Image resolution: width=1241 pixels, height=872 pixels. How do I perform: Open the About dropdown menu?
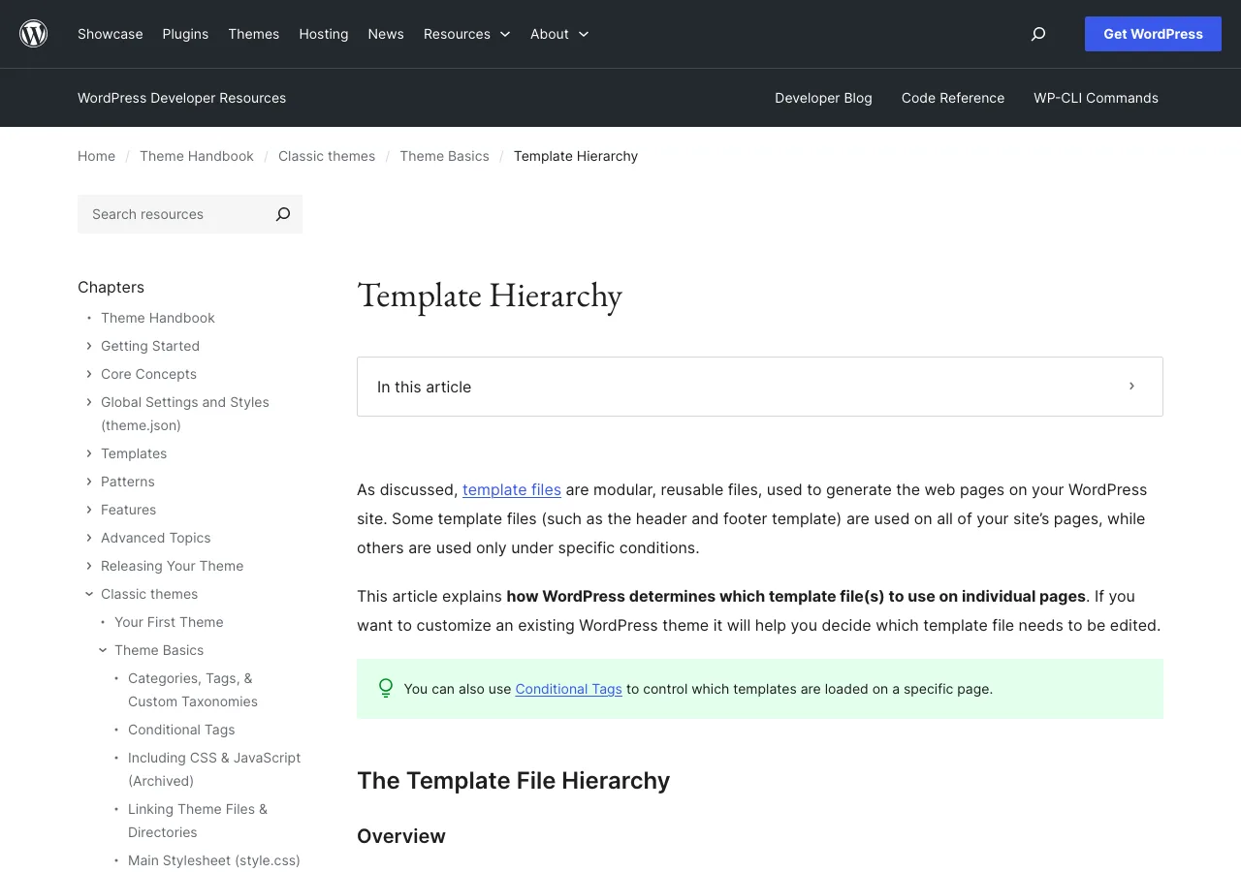click(x=559, y=34)
